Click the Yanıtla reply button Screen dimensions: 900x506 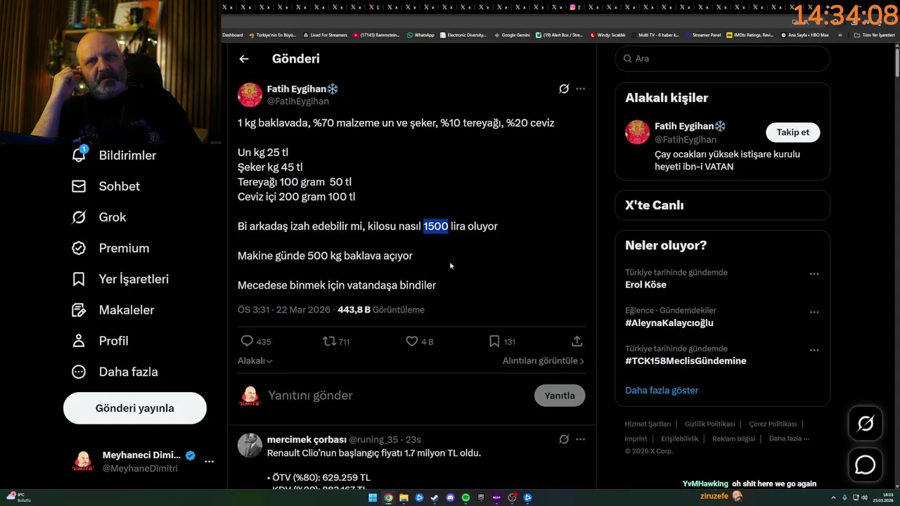560,396
